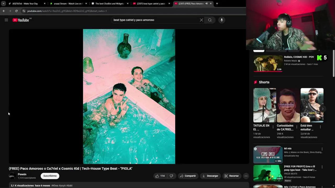Open options for Emo x lil peep video

coord(322,167)
